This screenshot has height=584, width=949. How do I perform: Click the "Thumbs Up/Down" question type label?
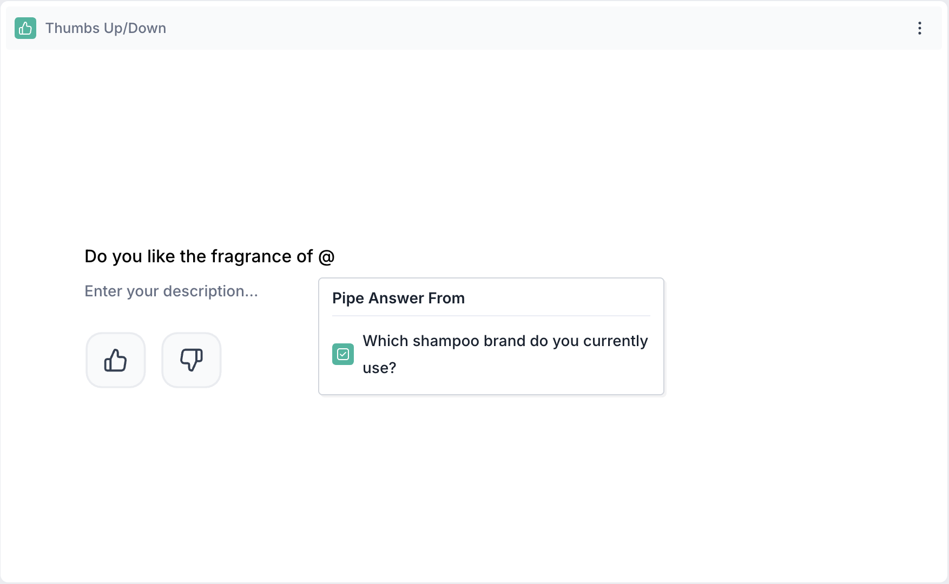tap(106, 28)
